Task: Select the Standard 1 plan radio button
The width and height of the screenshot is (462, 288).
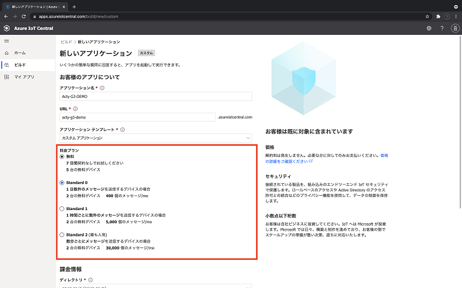Action: point(62,209)
